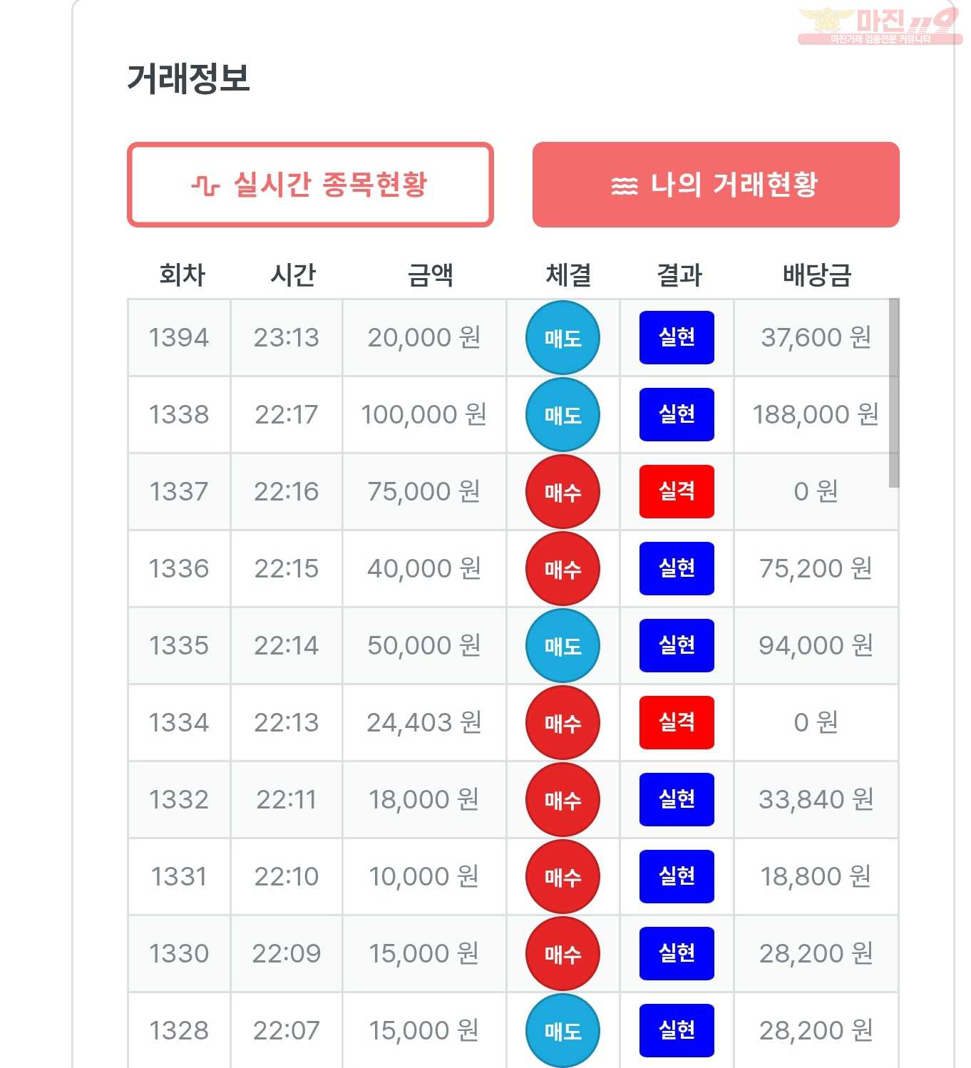This screenshot has height=1068, width=971.
Task: Click the 마진119 logo at top right
Action: point(881,26)
